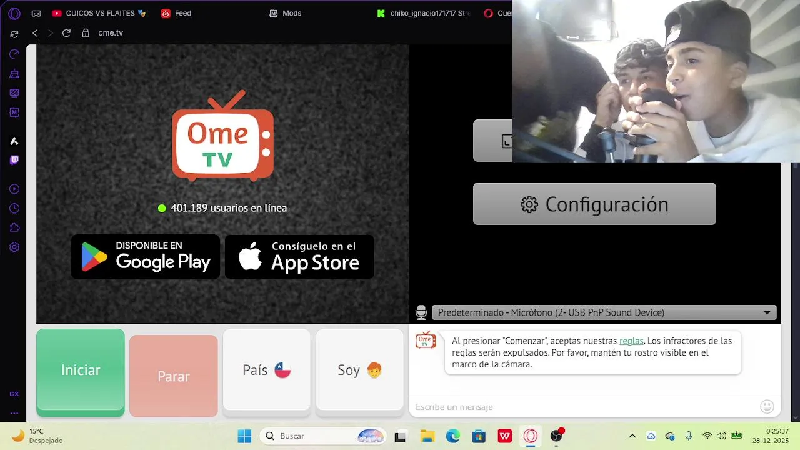Click the Aria AI sidebar icon
Image resolution: width=800 pixels, height=450 pixels.
[x=14, y=141]
